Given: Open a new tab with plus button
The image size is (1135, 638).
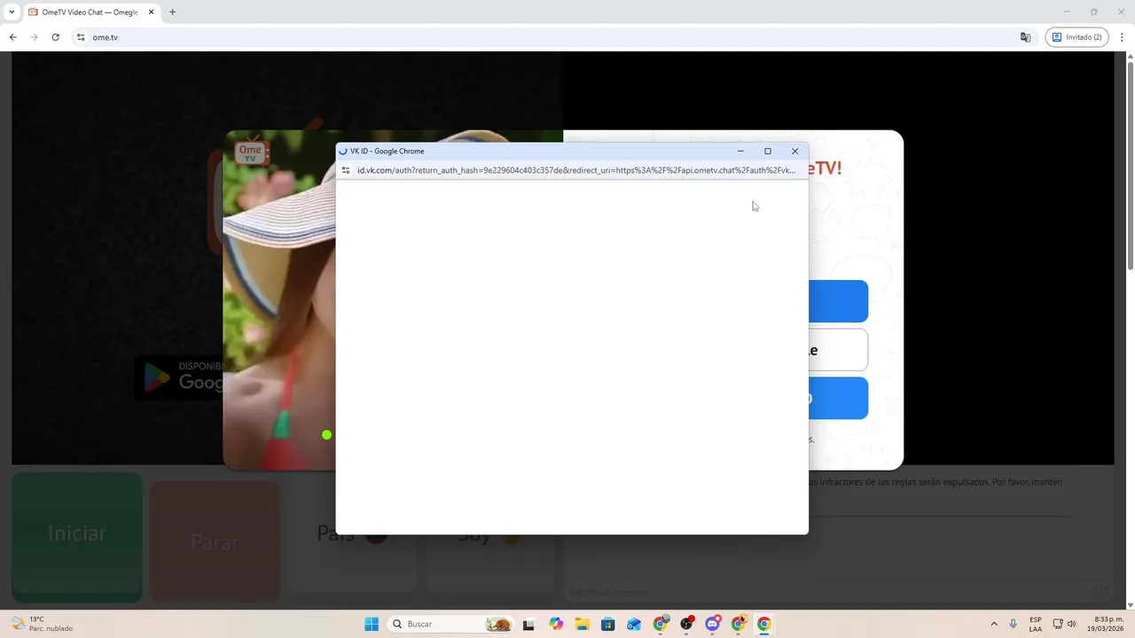Looking at the screenshot, I should click(x=172, y=12).
